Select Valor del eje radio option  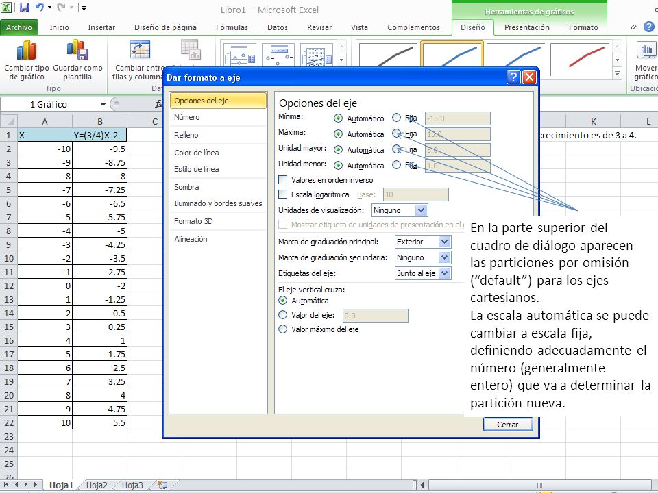tap(283, 315)
